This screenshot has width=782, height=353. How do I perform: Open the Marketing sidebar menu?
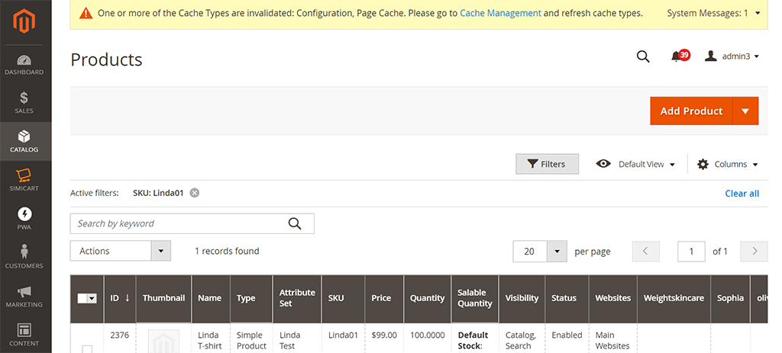(x=25, y=296)
